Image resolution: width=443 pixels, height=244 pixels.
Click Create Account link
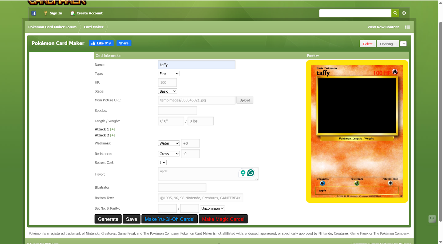point(89,13)
